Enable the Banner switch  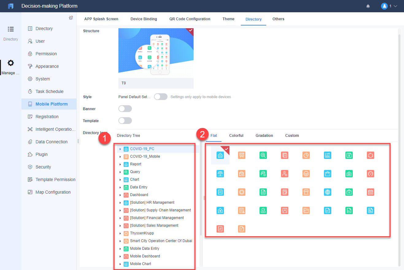tap(125, 109)
